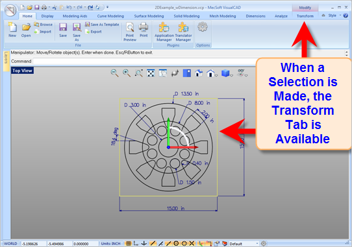
Task: Click Undo arrow in quick access toolbar
Action: coord(69,7)
